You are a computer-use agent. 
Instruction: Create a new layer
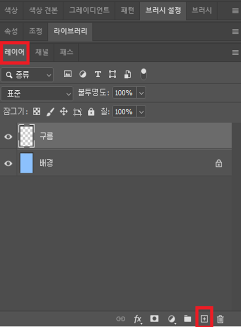click(204, 319)
